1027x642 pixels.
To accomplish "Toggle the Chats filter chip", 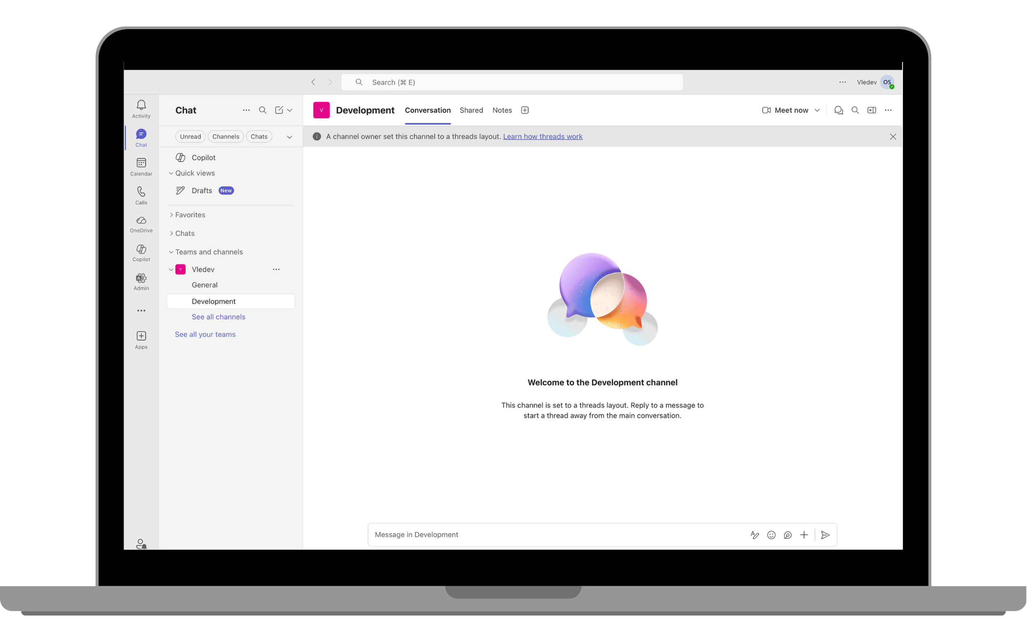I will [259, 136].
